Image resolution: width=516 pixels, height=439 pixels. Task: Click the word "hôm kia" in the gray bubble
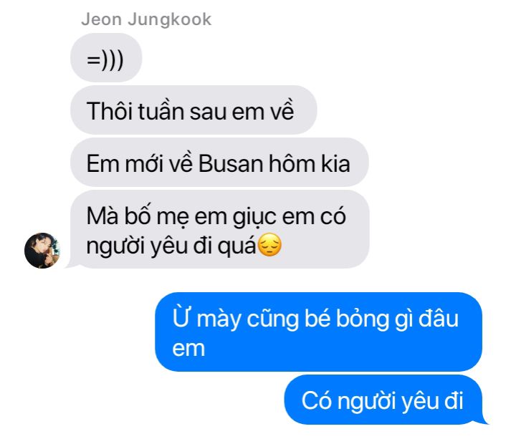click(x=310, y=163)
